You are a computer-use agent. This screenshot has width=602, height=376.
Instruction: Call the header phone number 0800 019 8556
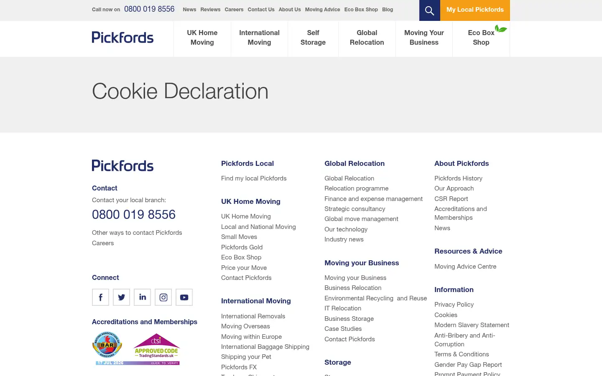(x=149, y=9)
